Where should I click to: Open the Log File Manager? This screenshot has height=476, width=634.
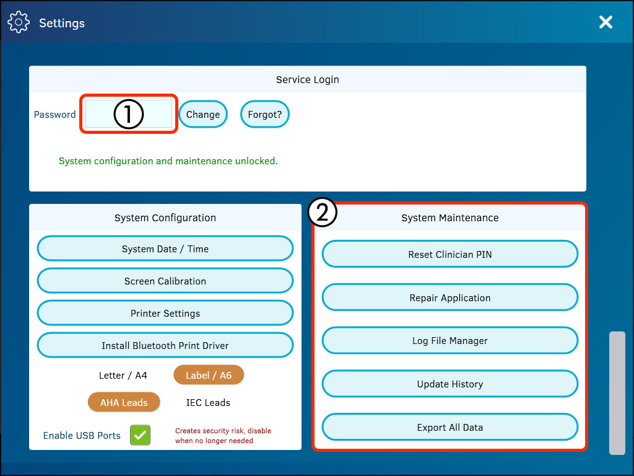point(450,341)
